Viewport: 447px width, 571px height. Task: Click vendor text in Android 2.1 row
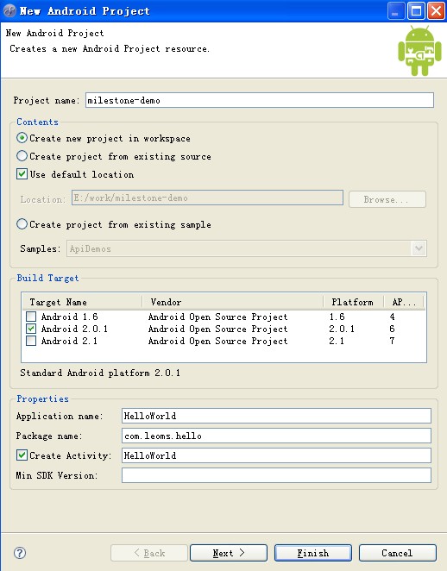click(x=217, y=341)
